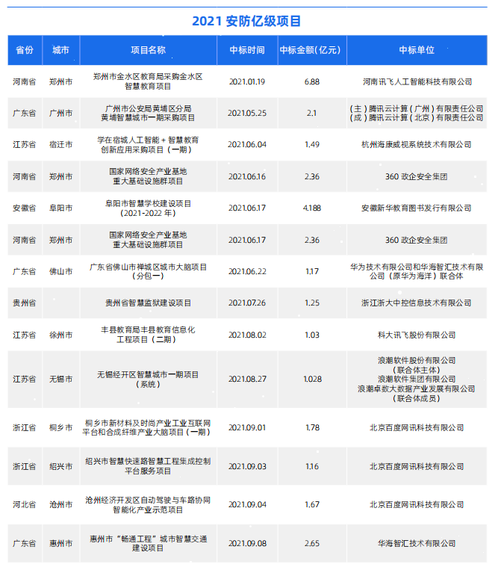
Task: Click winner '科大讯飞股份有限公司'
Action: click(417, 335)
